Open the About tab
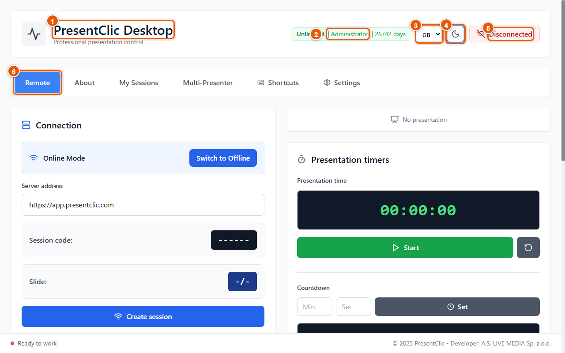The height and width of the screenshot is (353, 565). pyautogui.click(x=84, y=83)
